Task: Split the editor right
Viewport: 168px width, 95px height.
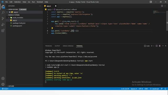Action: point(162,6)
